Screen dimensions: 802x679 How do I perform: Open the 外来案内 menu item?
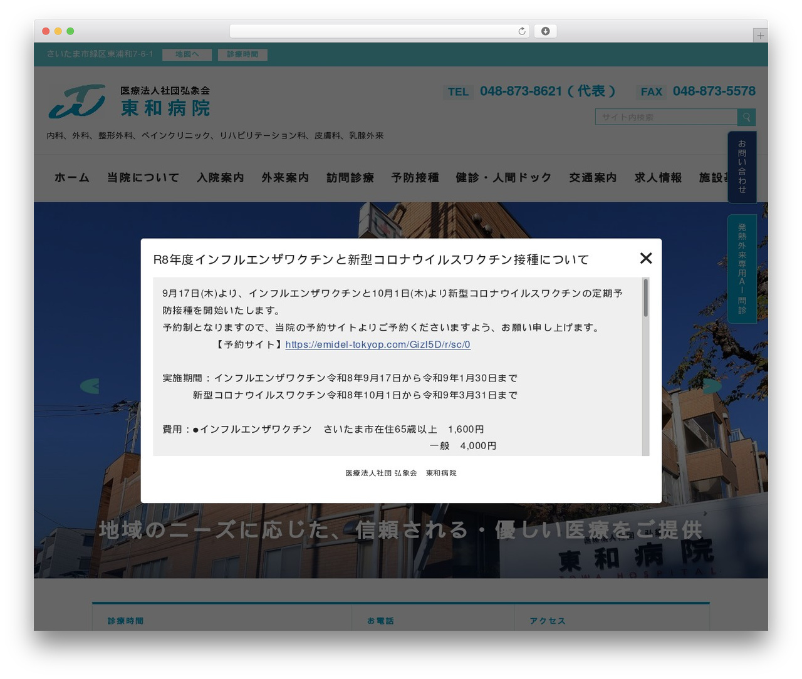(286, 178)
